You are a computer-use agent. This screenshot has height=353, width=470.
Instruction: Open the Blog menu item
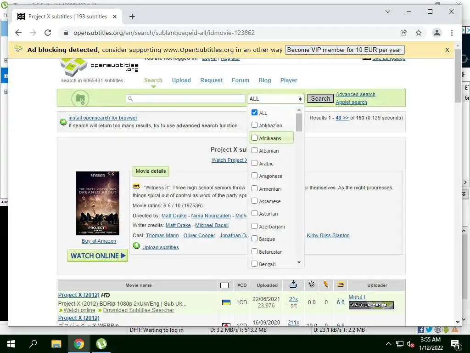pos(265,80)
